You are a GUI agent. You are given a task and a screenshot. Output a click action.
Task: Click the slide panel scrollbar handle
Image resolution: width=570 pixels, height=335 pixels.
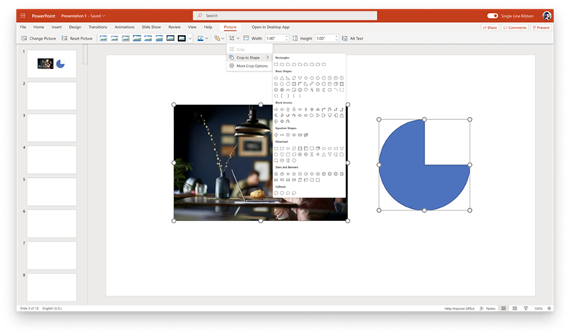coord(85,55)
